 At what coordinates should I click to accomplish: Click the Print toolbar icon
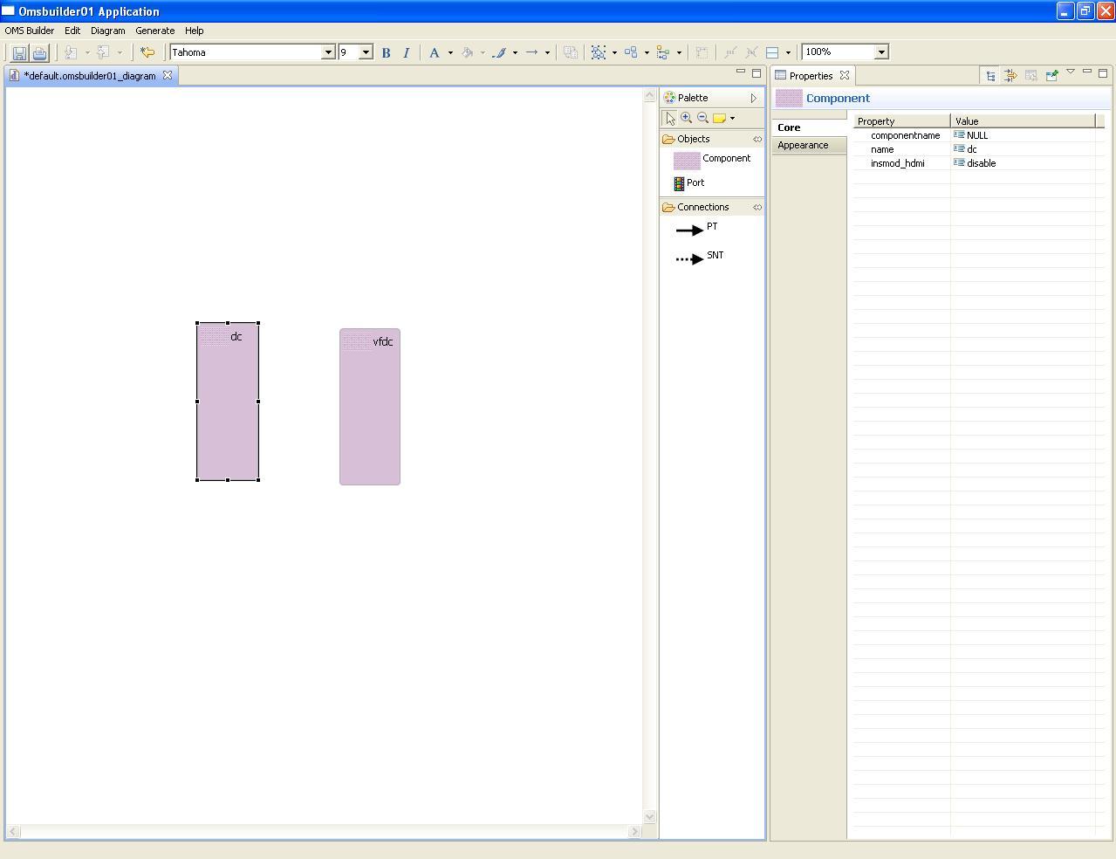39,52
